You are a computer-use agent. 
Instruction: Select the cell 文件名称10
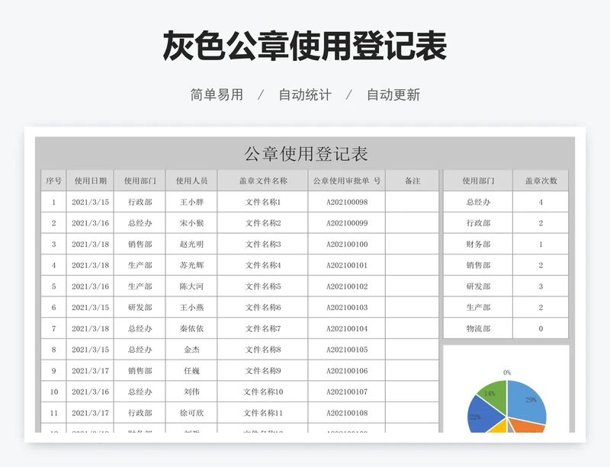[263, 392]
